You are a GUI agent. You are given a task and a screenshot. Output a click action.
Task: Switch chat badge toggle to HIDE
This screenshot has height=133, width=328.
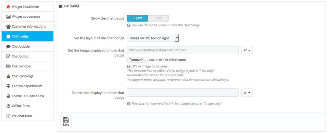(158, 18)
